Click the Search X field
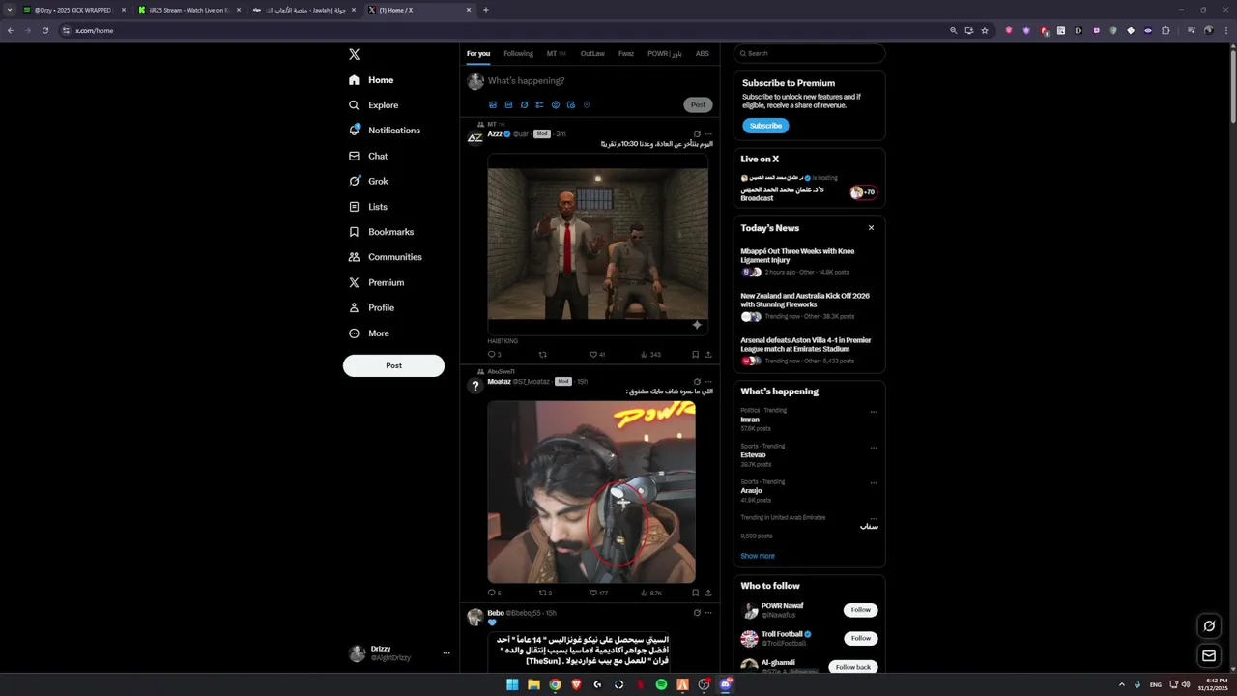This screenshot has width=1237, height=696. coord(810,54)
